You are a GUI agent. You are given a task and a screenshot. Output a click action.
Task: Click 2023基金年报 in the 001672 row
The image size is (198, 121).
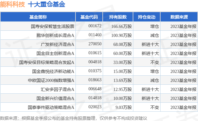point(183,26)
